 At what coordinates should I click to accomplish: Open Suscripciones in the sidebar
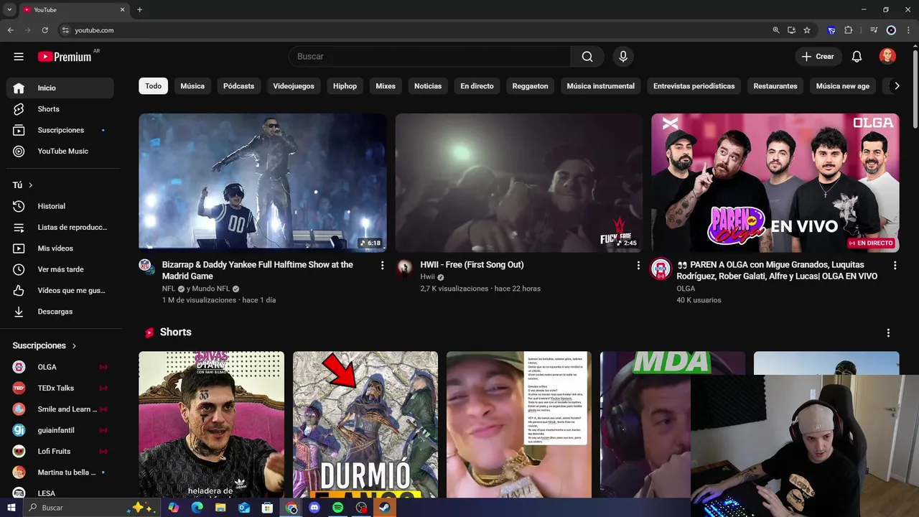click(60, 130)
